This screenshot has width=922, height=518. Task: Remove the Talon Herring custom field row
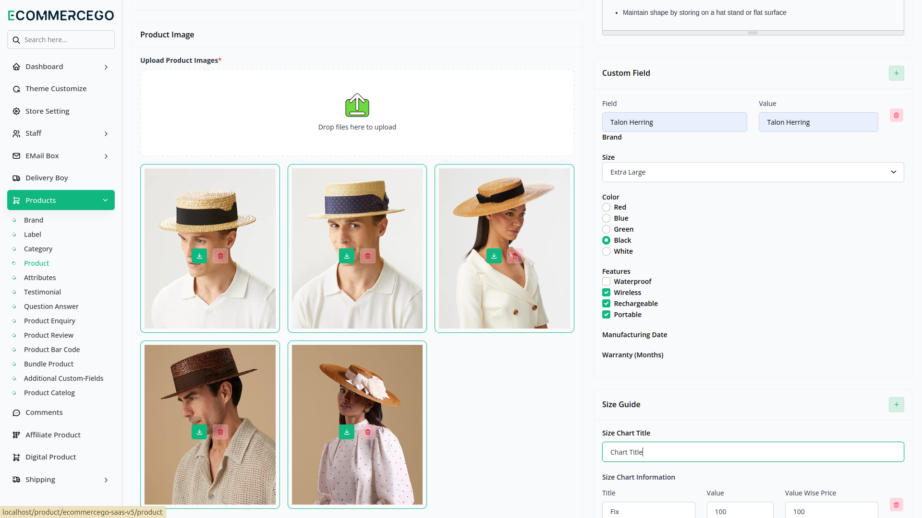point(897,116)
